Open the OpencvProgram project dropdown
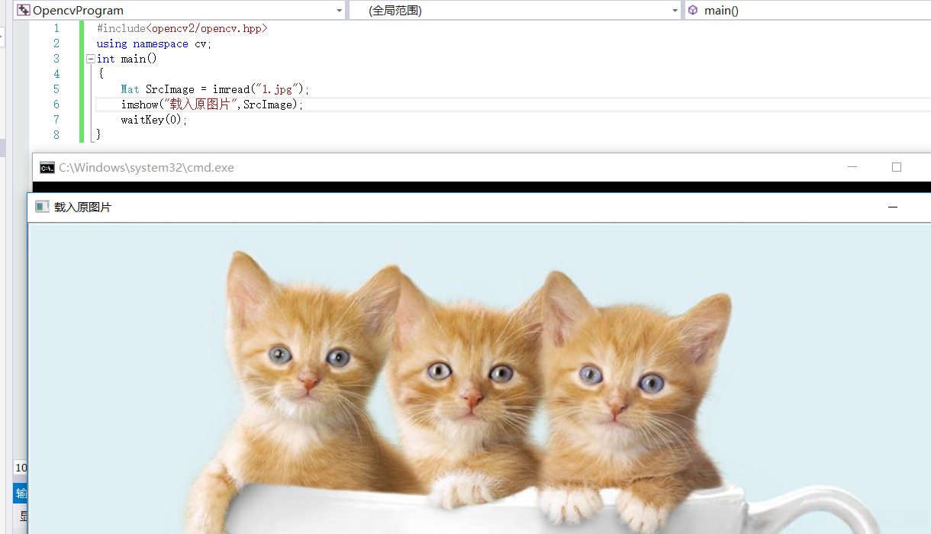931x534 pixels. tap(339, 11)
